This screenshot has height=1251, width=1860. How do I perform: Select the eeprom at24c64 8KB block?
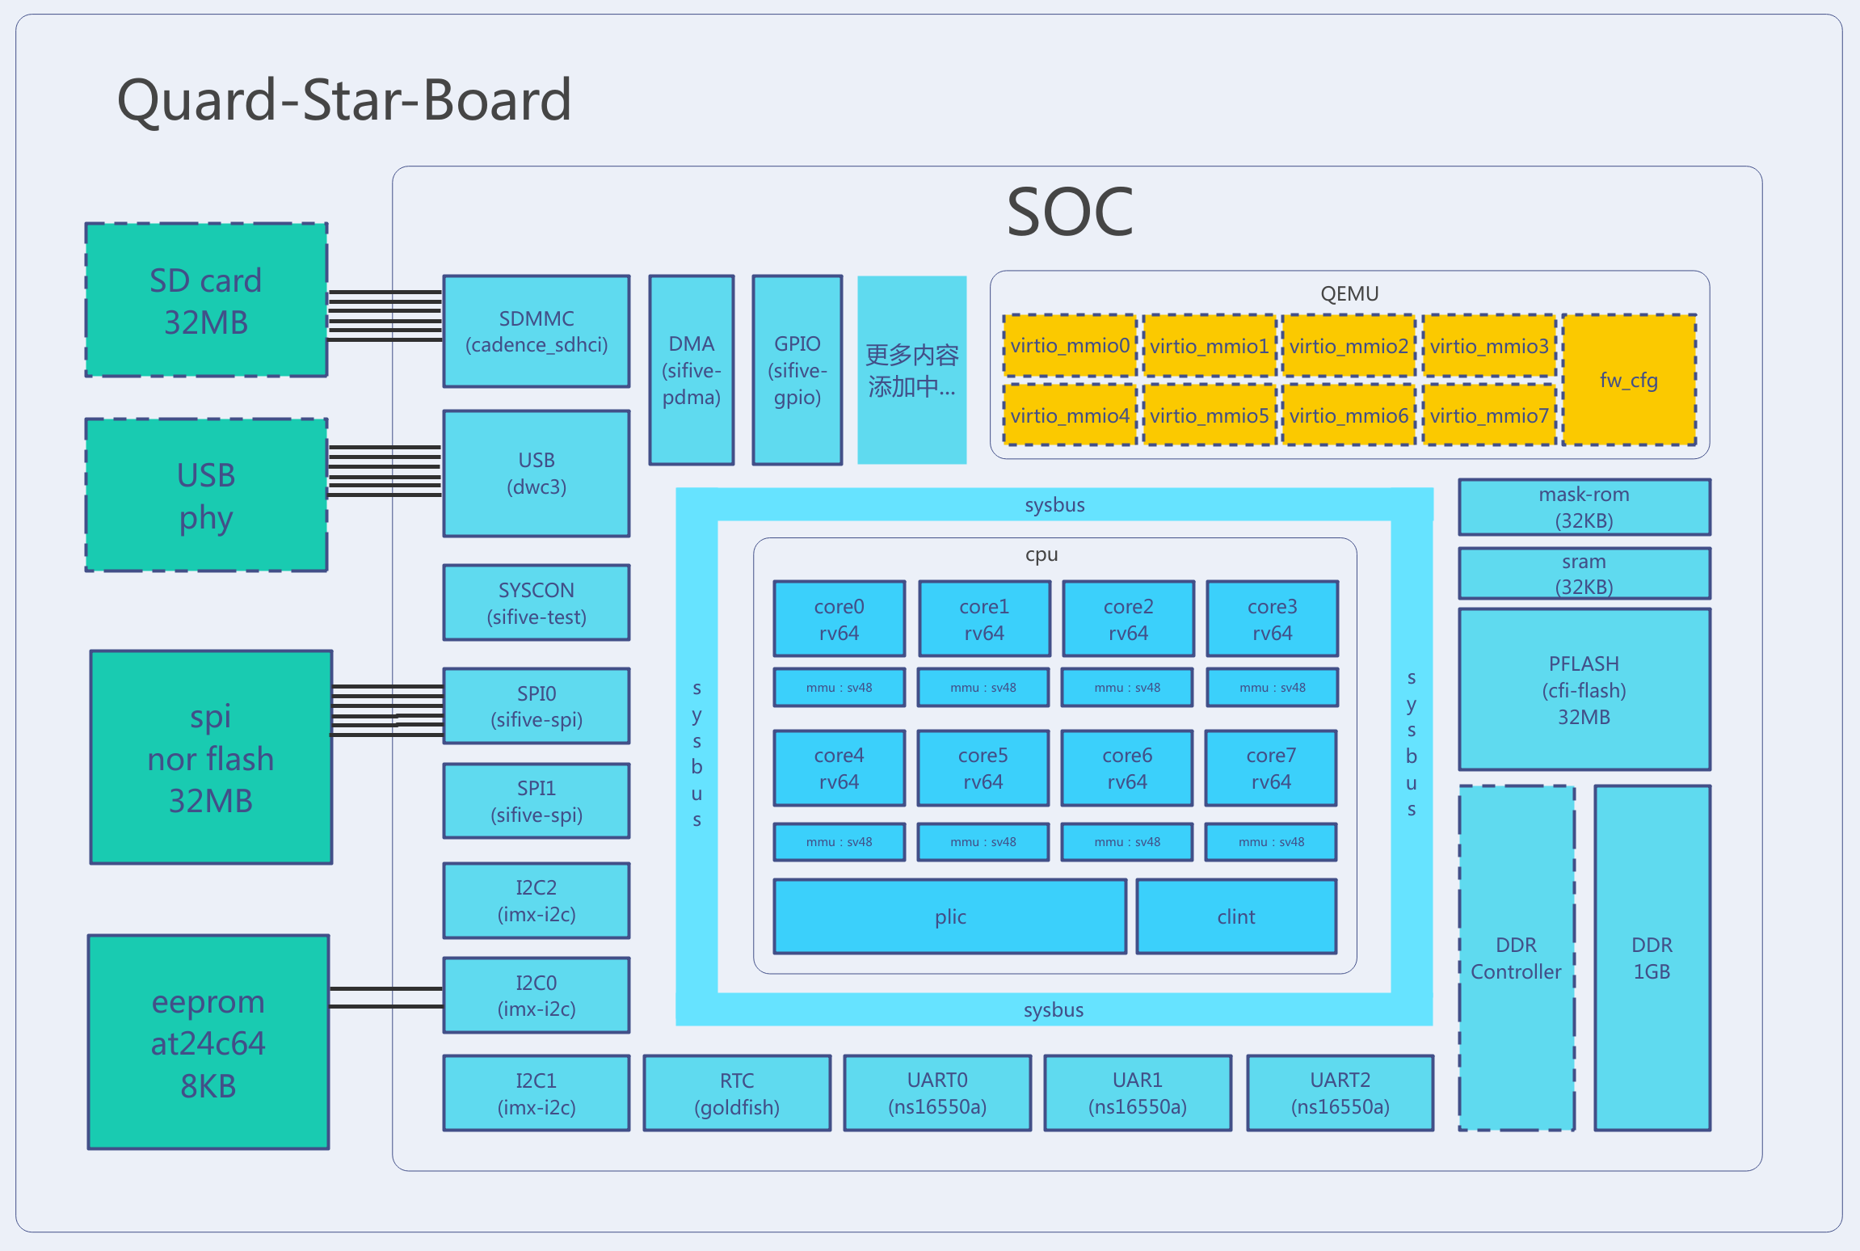(208, 1042)
